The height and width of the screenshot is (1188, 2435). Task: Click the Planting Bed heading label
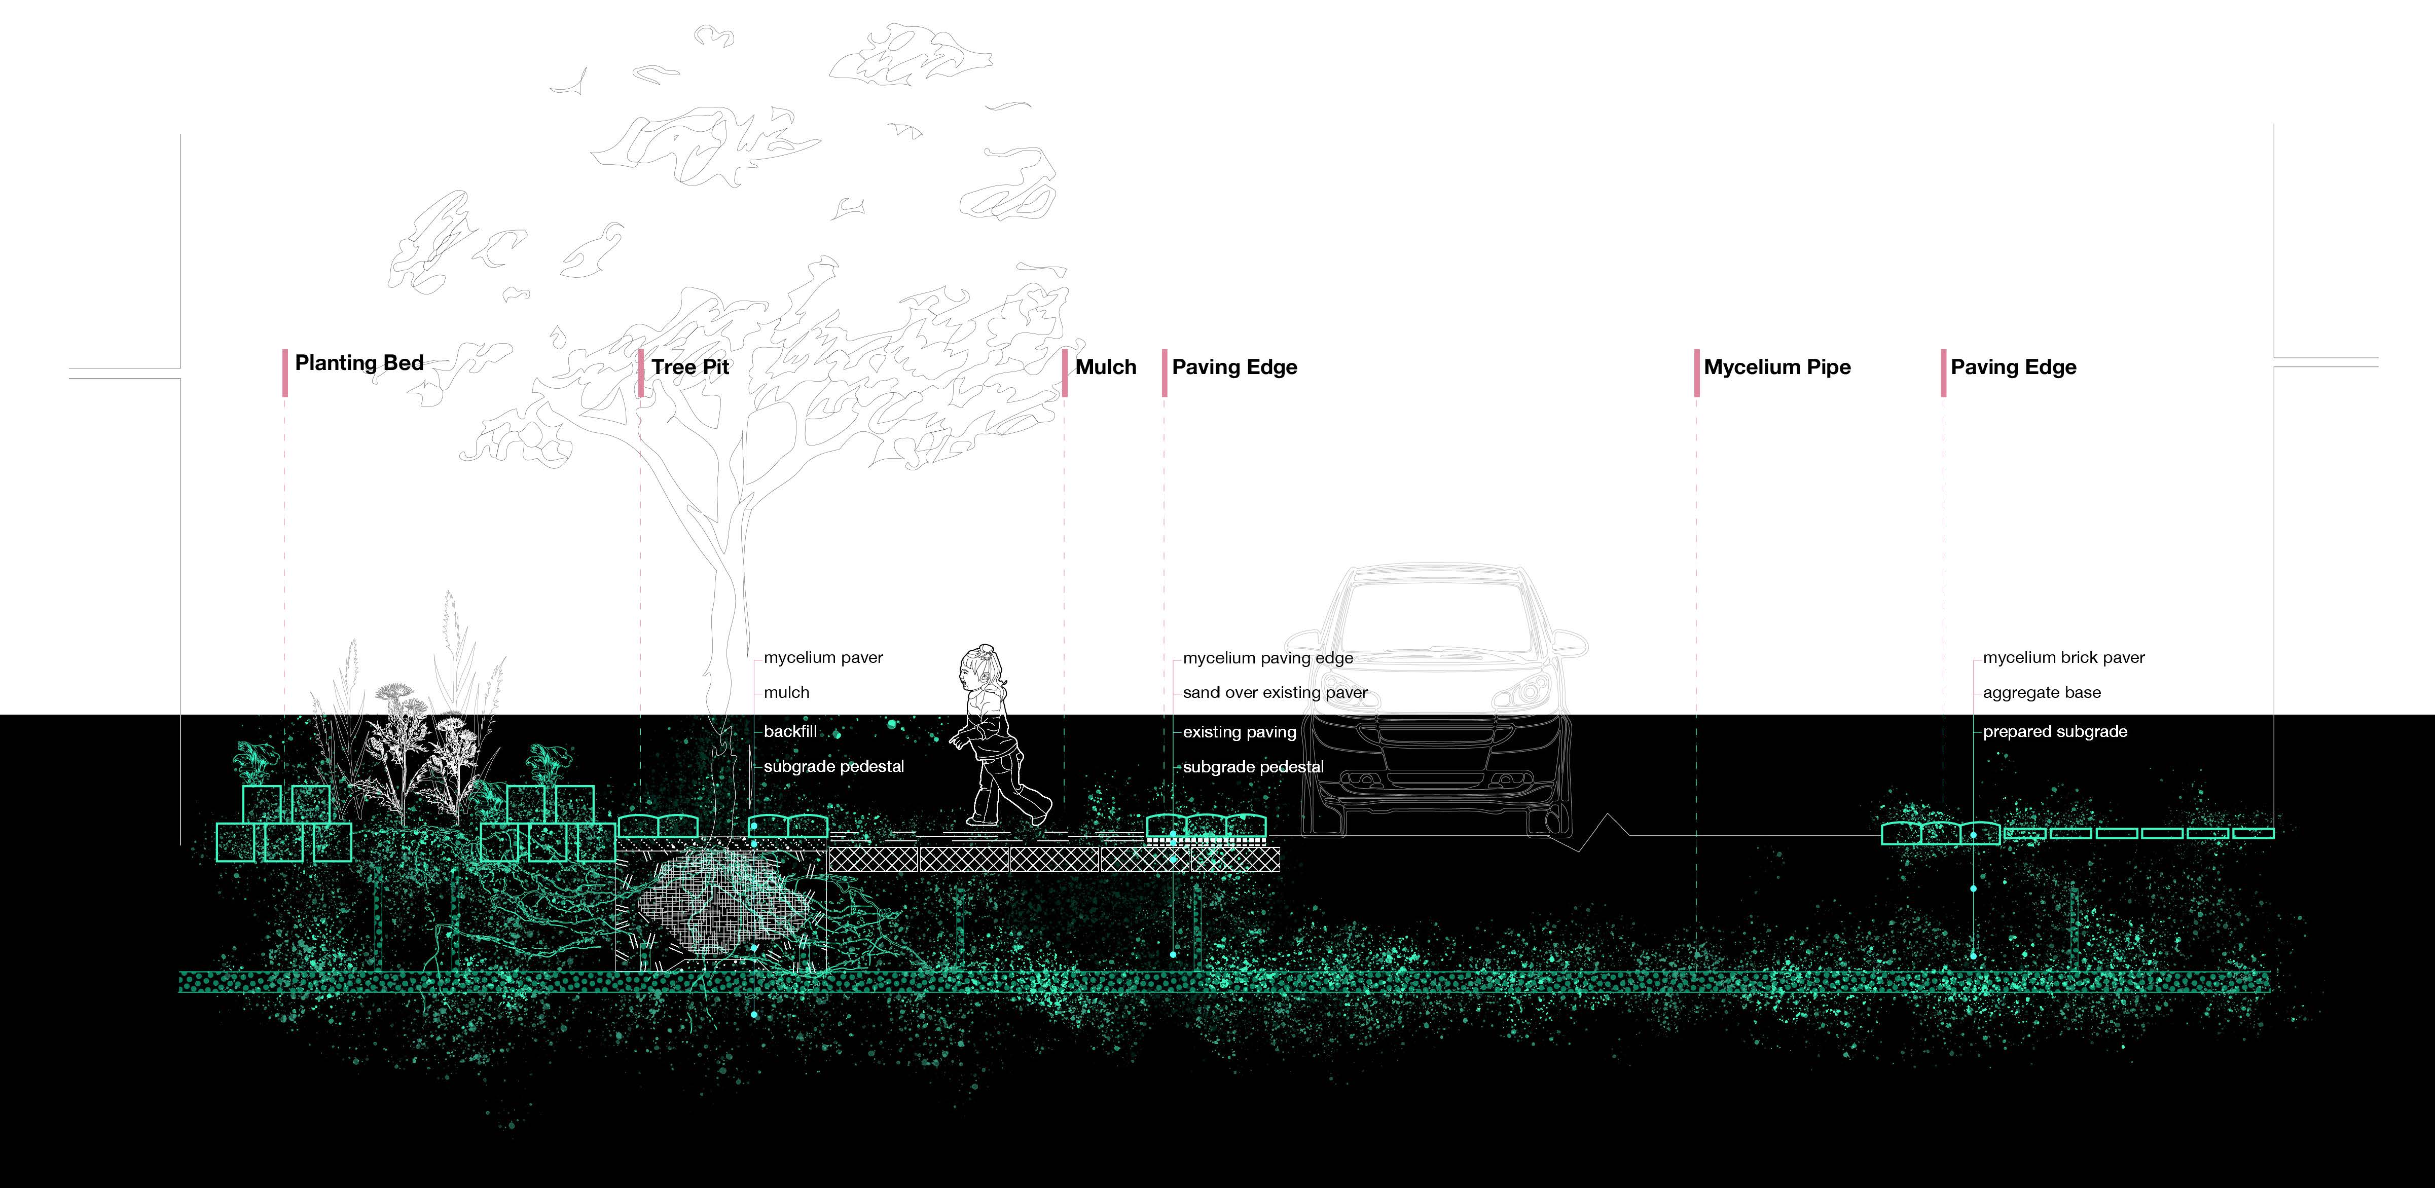pos(359,363)
